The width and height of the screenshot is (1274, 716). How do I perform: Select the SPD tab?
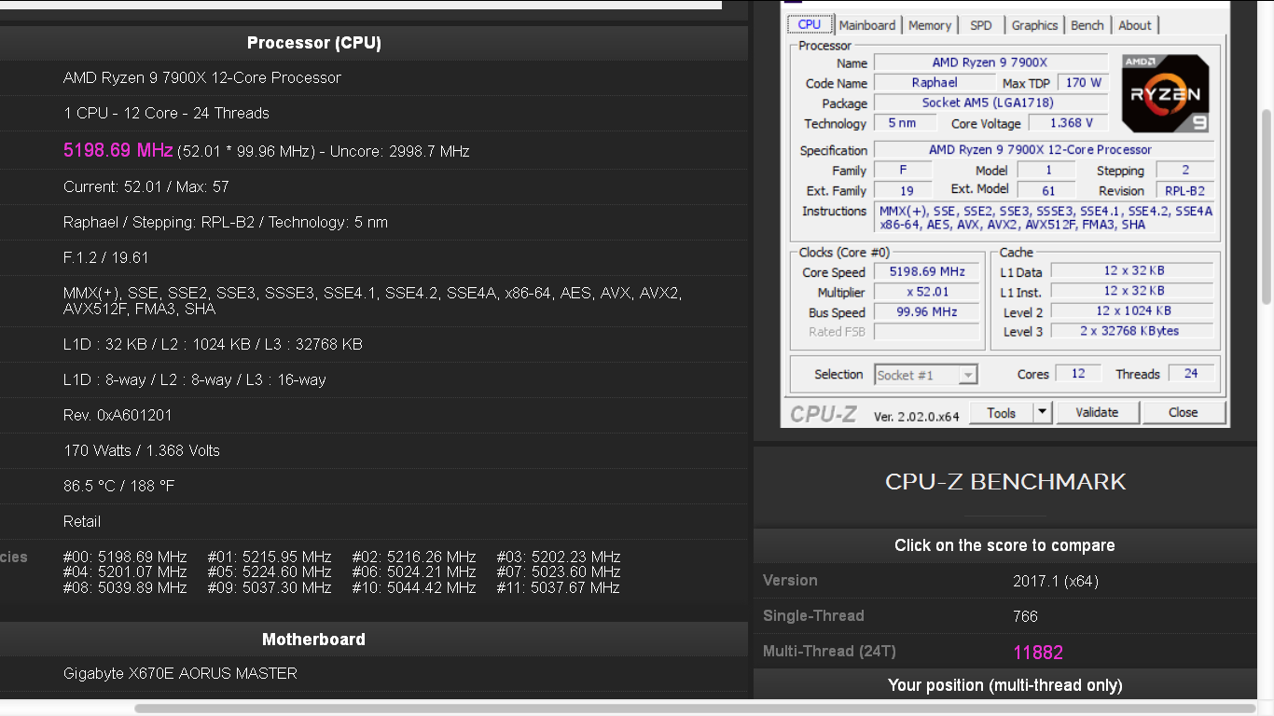click(980, 25)
